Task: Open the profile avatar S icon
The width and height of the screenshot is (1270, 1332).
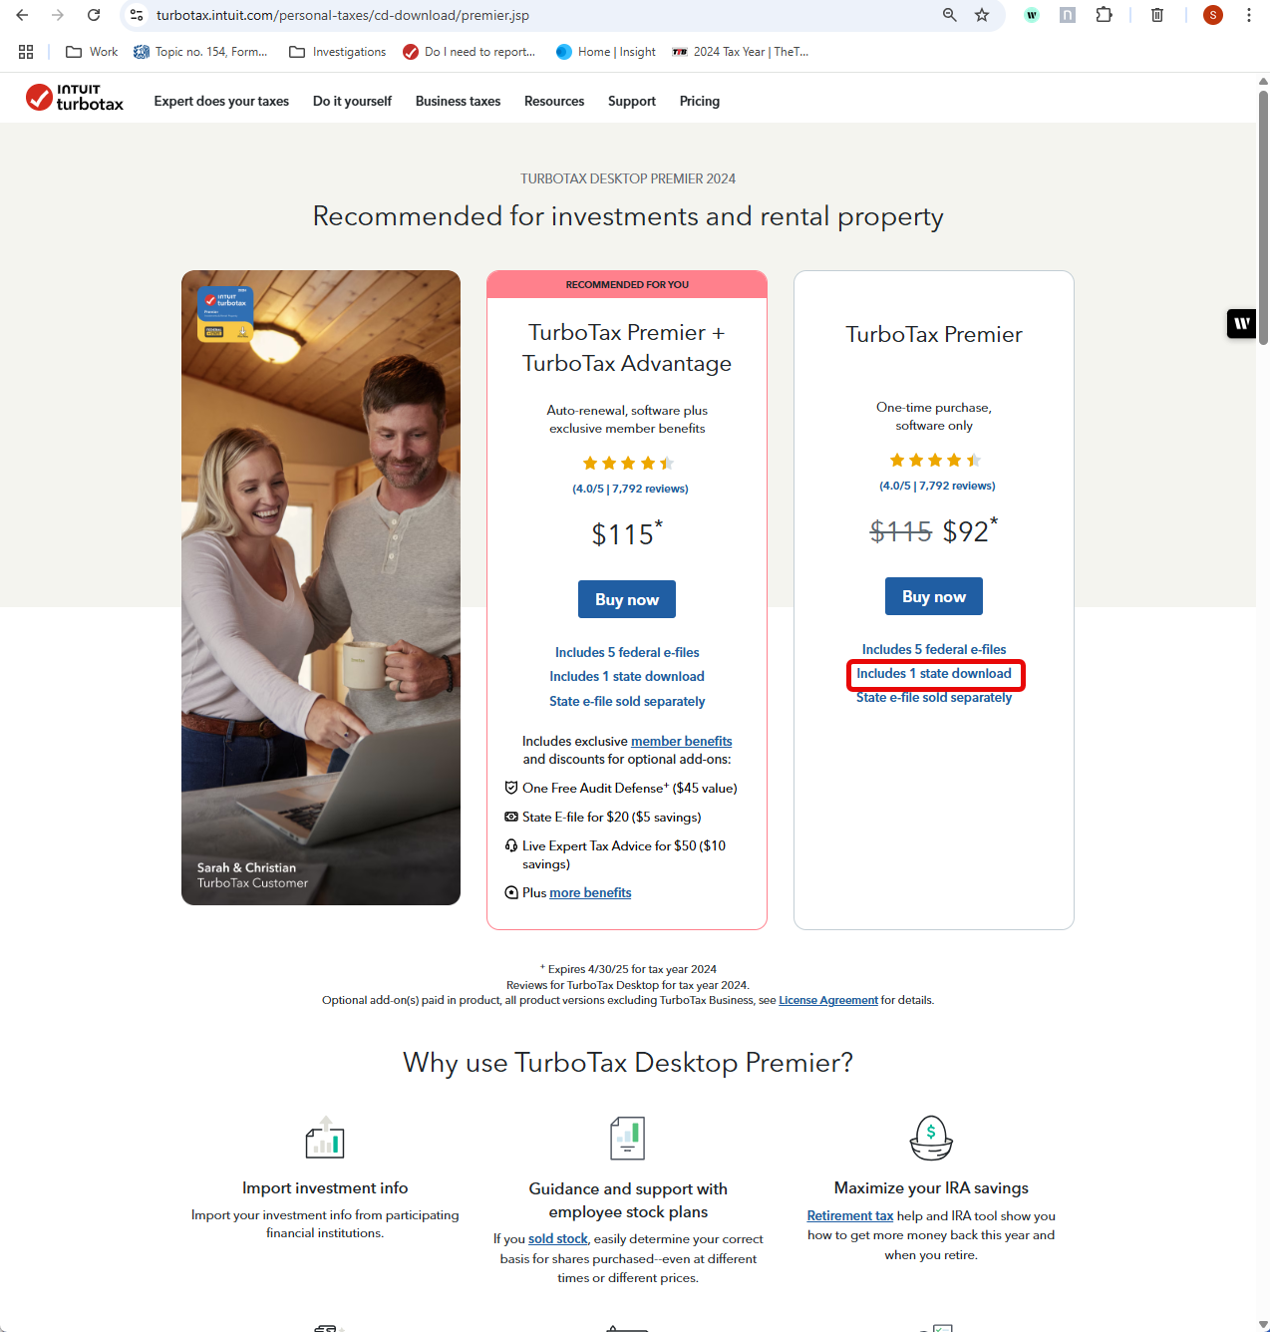Action: pos(1213,15)
